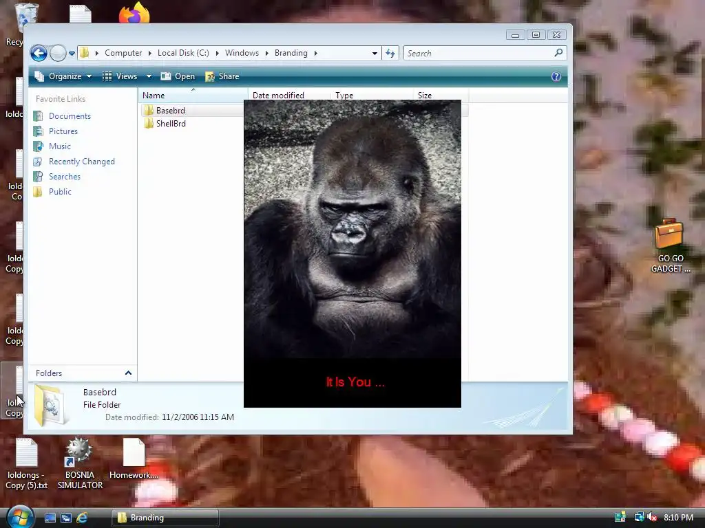Maximize the Branding explorer window
The height and width of the screenshot is (528, 705).
tap(536, 35)
